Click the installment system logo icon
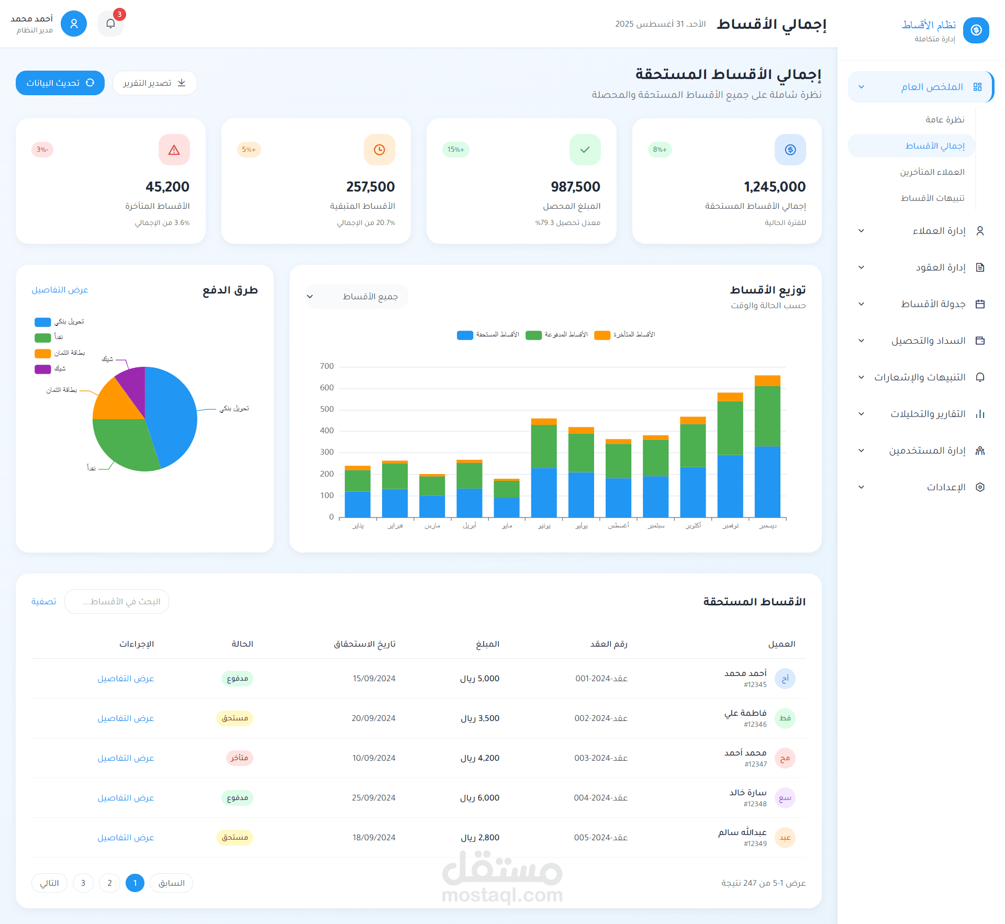1005x924 pixels. click(976, 30)
